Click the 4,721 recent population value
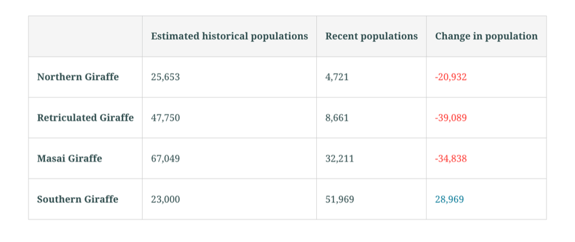Screen dimensions: 575x242 tap(337, 77)
